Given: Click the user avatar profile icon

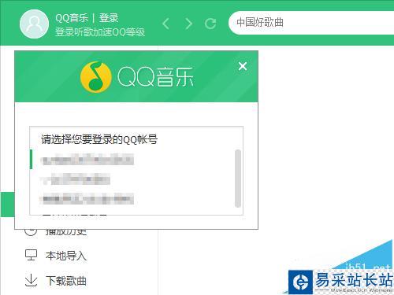Looking at the screenshot, I should point(34,24).
